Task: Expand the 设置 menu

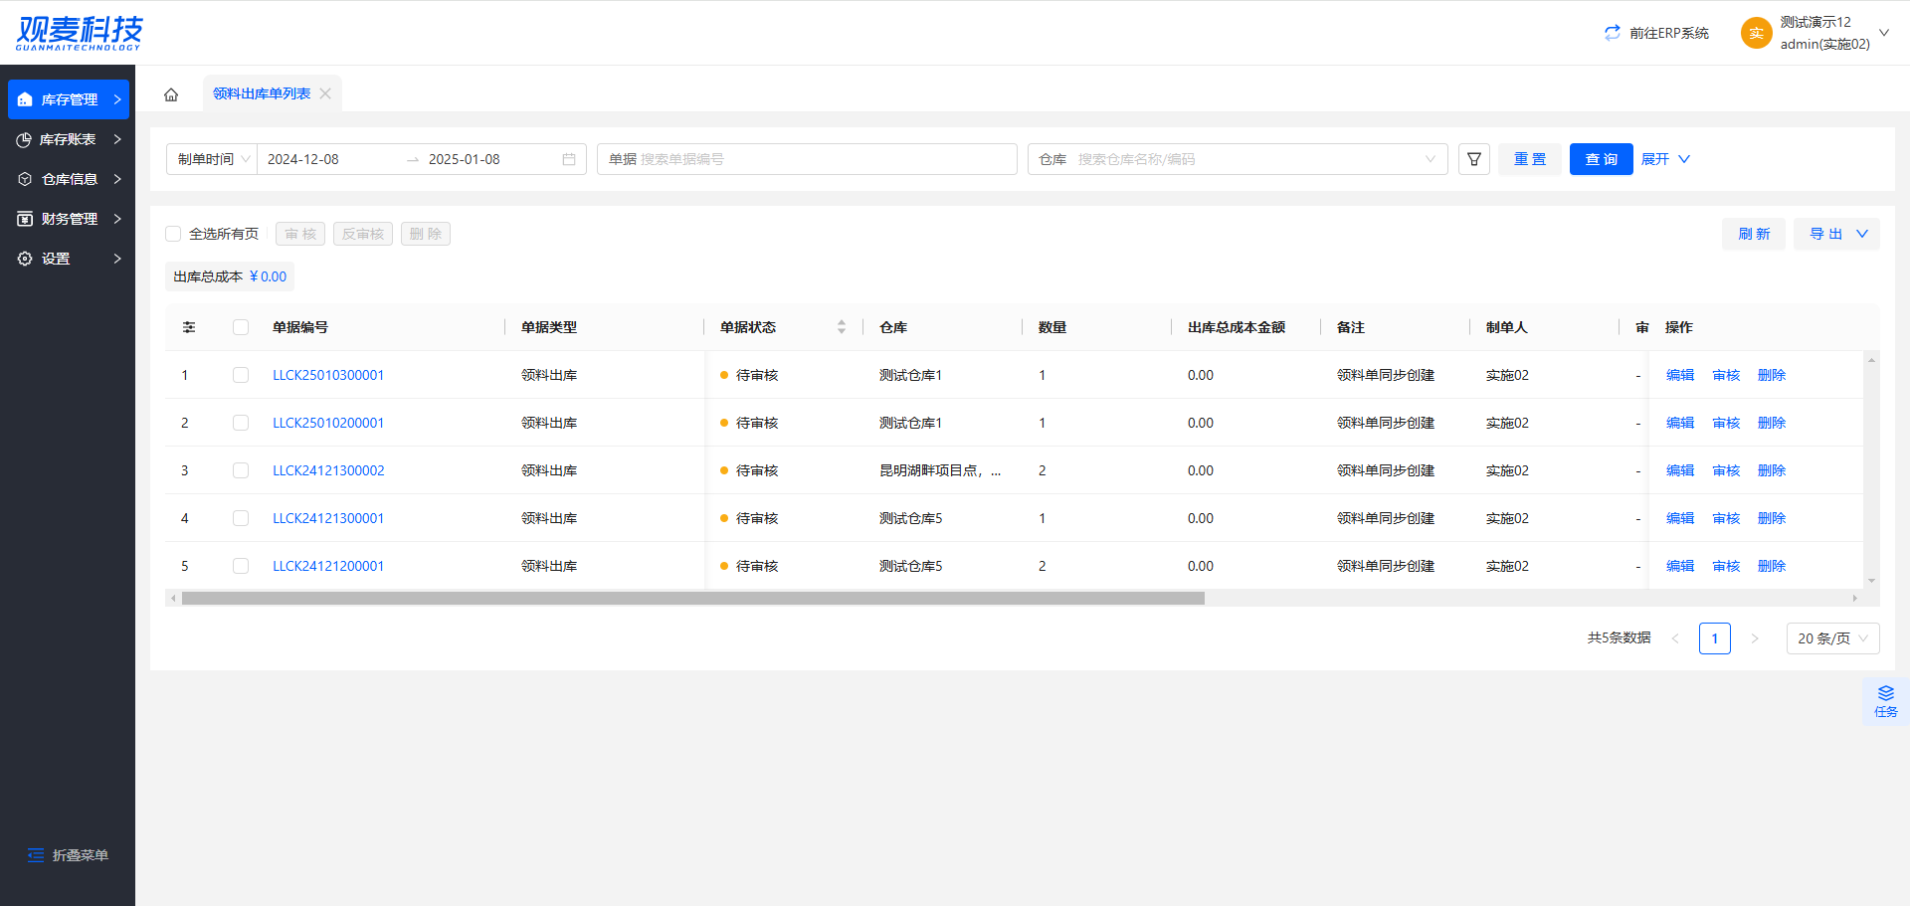Action: click(x=117, y=259)
